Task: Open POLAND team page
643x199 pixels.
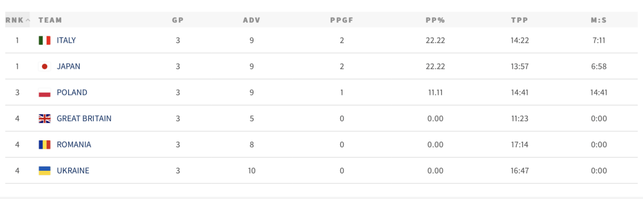Action: [72, 93]
